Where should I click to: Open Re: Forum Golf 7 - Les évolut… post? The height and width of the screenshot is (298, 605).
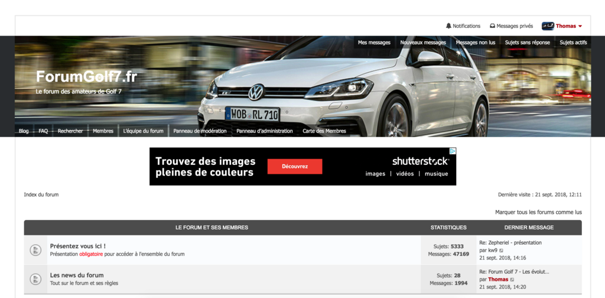click(514, 272)
